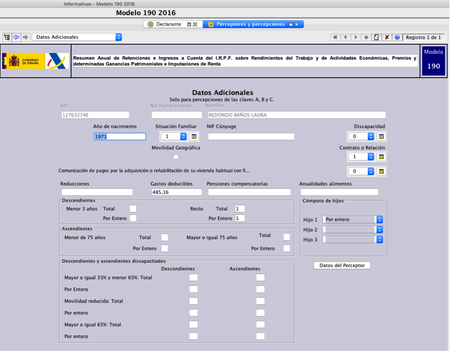Click Descendientes Menor 3 años Por Entero box
The image size is (450, 351).
coord(133,218)
